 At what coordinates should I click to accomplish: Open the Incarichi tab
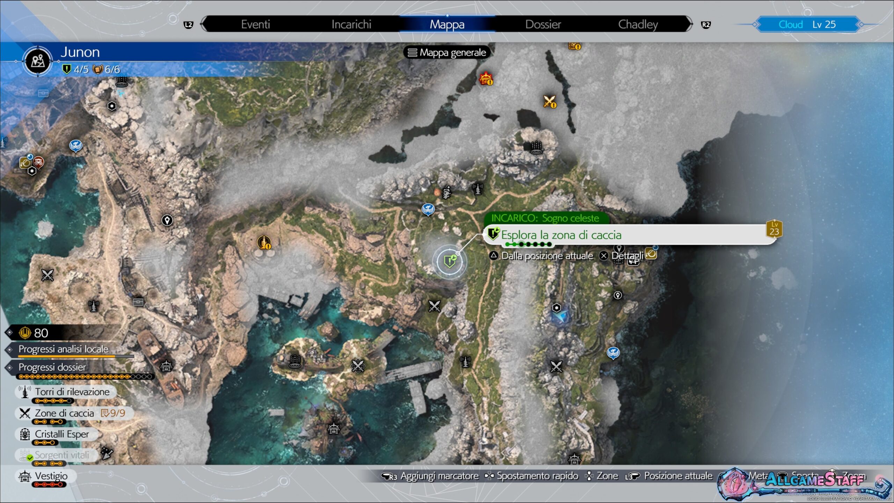[x=351, y=24]
